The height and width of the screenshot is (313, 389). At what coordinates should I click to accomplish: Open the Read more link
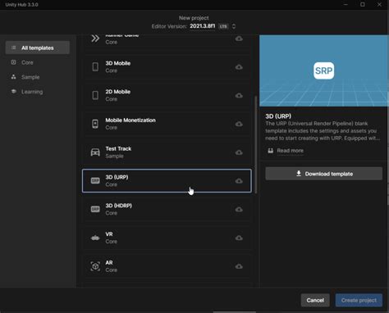point(290,151)
